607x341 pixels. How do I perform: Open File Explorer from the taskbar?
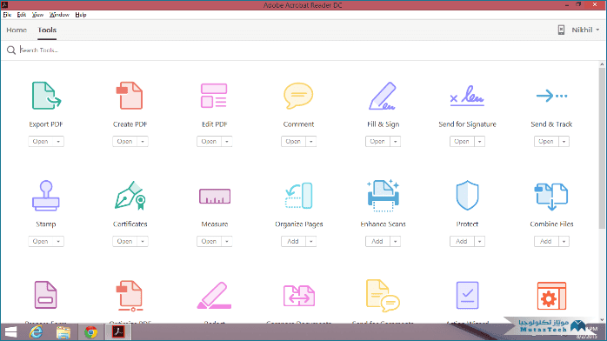[63, 332]
